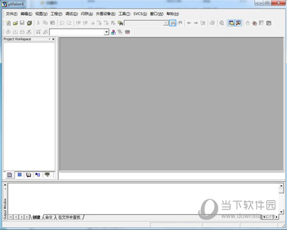Switch to the Templates tab in Project Workspace
287x230 pixels.
tap(47, 175)
